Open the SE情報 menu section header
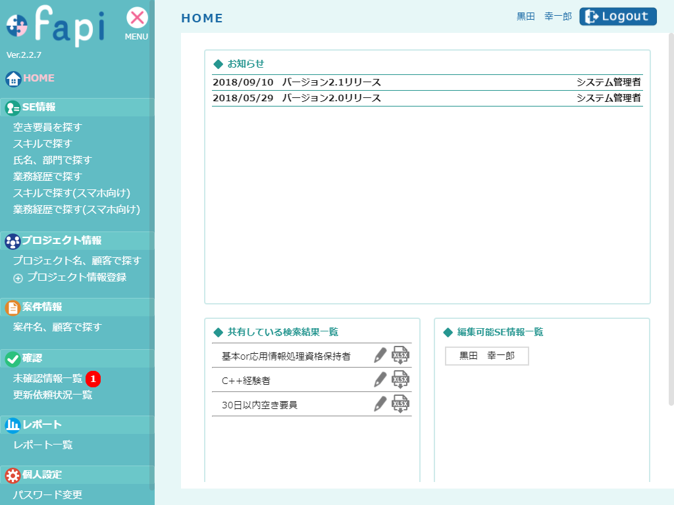The width and height of the screenshot is (674, 505). click(x=38, y=107)
